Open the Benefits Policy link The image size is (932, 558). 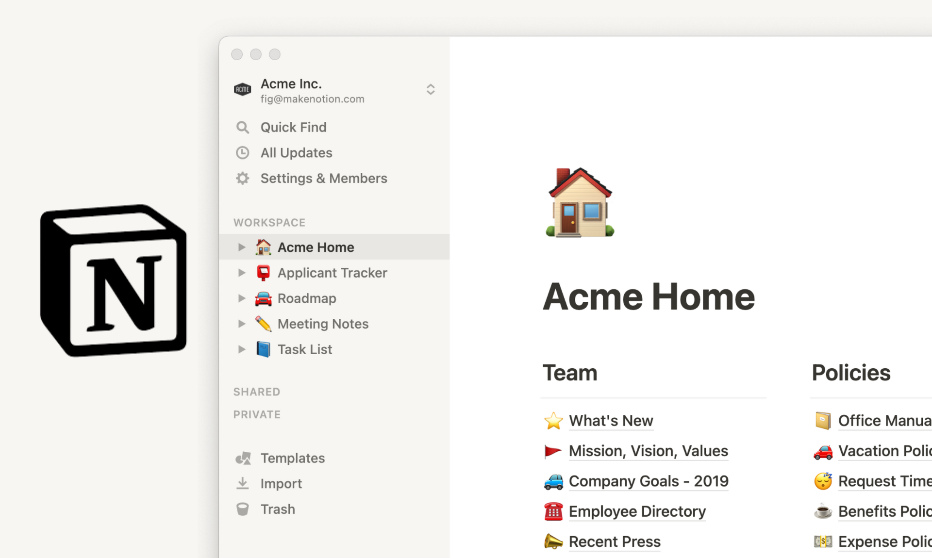click(885, 511)
